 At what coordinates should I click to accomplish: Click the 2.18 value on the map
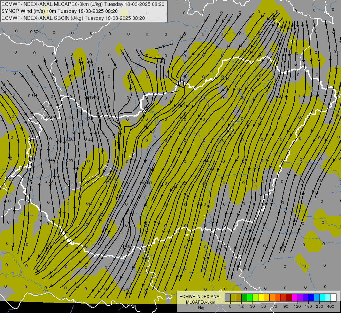click(90, 97)
